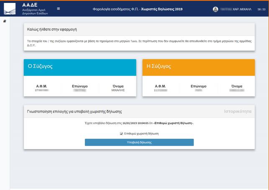Click 'Καλώς ήλθατε στην εφαρμογή' heading
The height and width of the screenshot is (190, 269).
click(x=53, y=29)
